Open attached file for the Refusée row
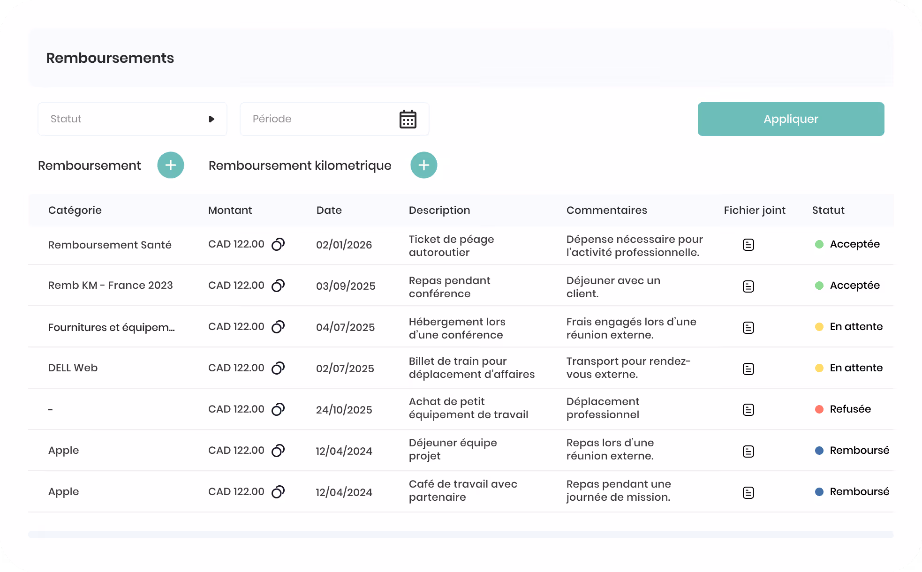This screenshot has height=572, width=922. click(748, 410)
